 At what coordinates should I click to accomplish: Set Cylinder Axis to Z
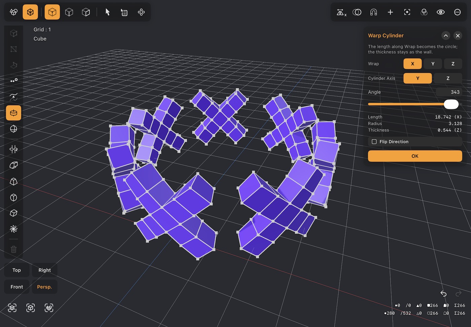pos(448,78)
